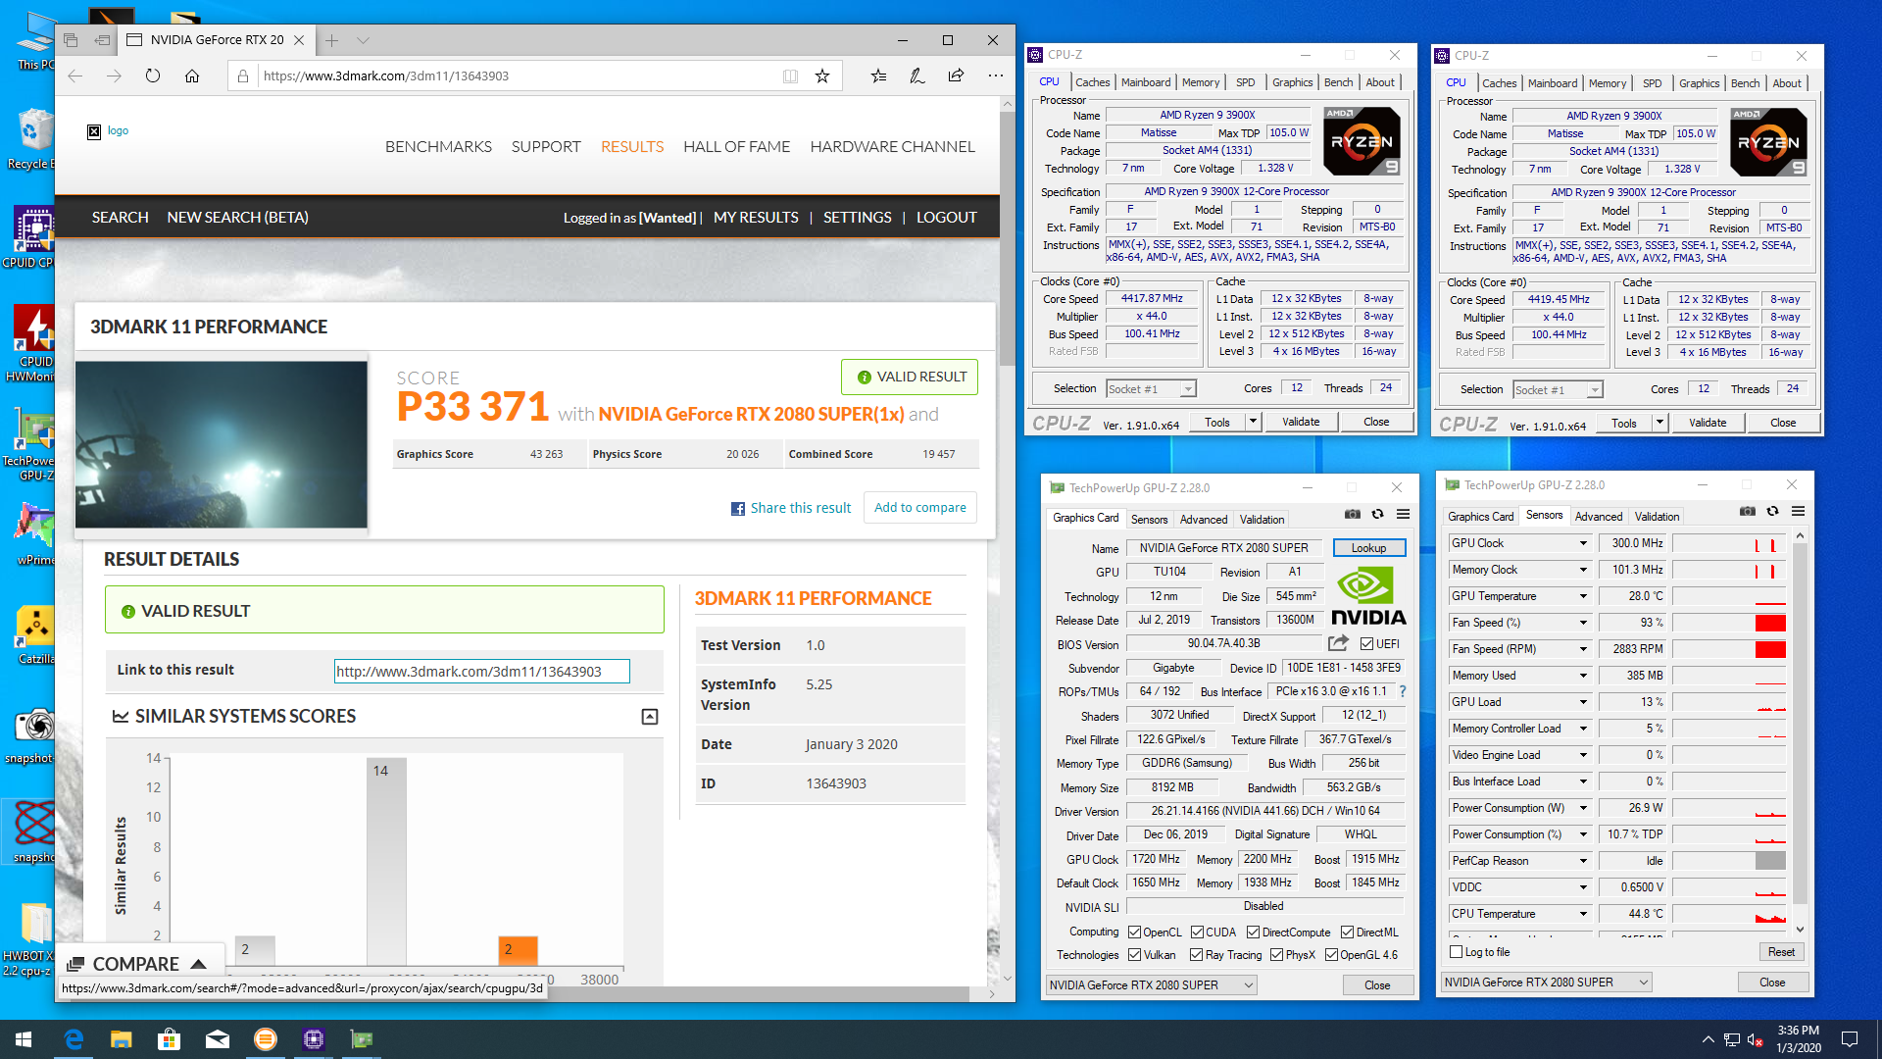Click Share this result link

[791, 508]
